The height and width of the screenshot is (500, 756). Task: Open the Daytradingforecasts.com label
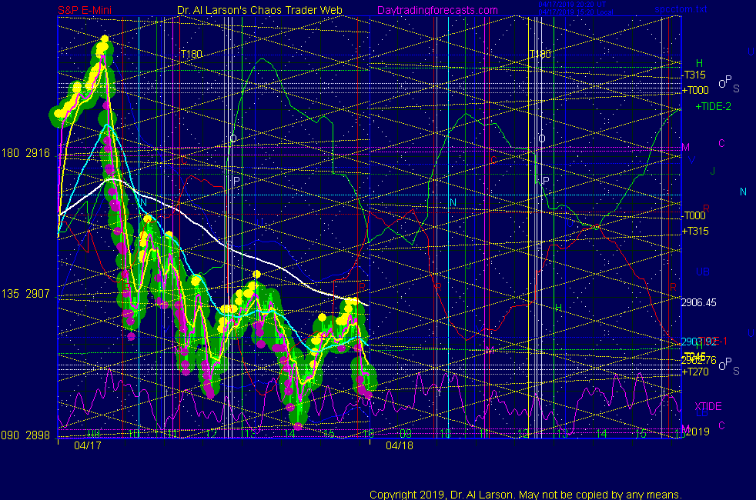[x=437, y=10]
